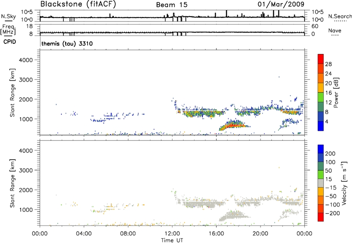Image resolution: width=352 pixels, height=243 pixels.
Task: Select the 08:00 time tick label
Action: (x=128, y=234)
